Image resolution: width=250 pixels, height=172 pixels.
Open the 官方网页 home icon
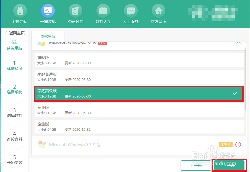158,11
